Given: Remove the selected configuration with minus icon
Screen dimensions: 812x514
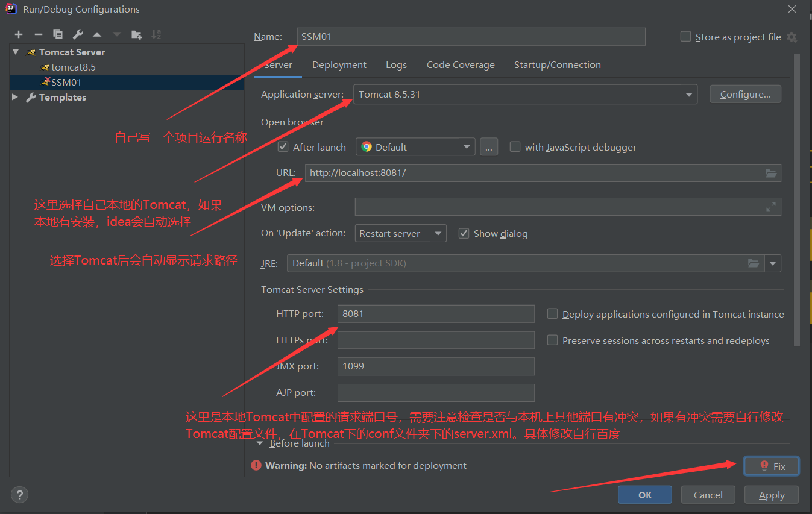Looking at the screenshot, I should (38, 34).
